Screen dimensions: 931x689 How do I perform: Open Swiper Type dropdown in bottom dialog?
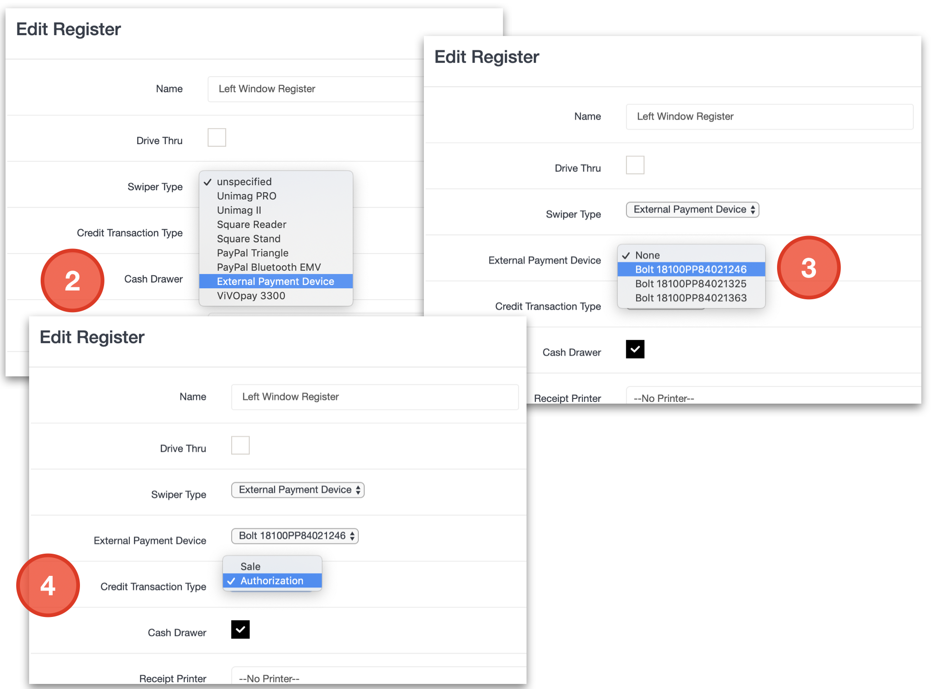tap(298, 490)
